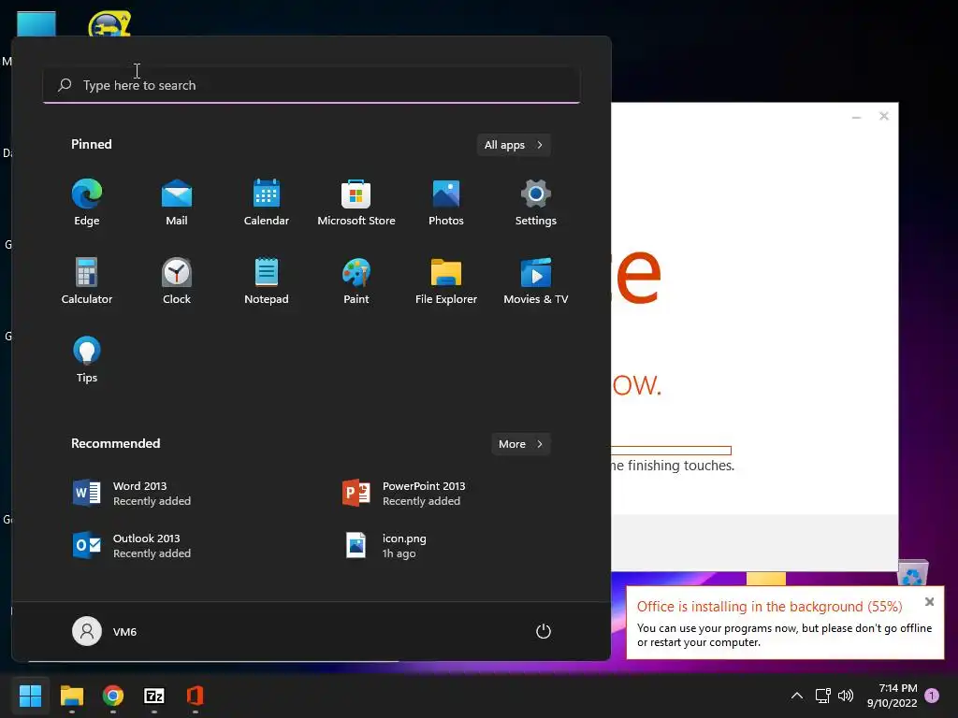The image size is (958, 718).
Task: Open Microsoft Store from pinned apps
Action: point(356,203)
